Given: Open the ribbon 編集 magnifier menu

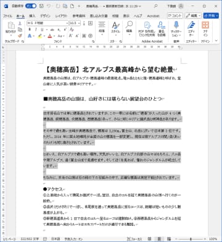Looking at the screenshot, I should click(x=129, y=28).
